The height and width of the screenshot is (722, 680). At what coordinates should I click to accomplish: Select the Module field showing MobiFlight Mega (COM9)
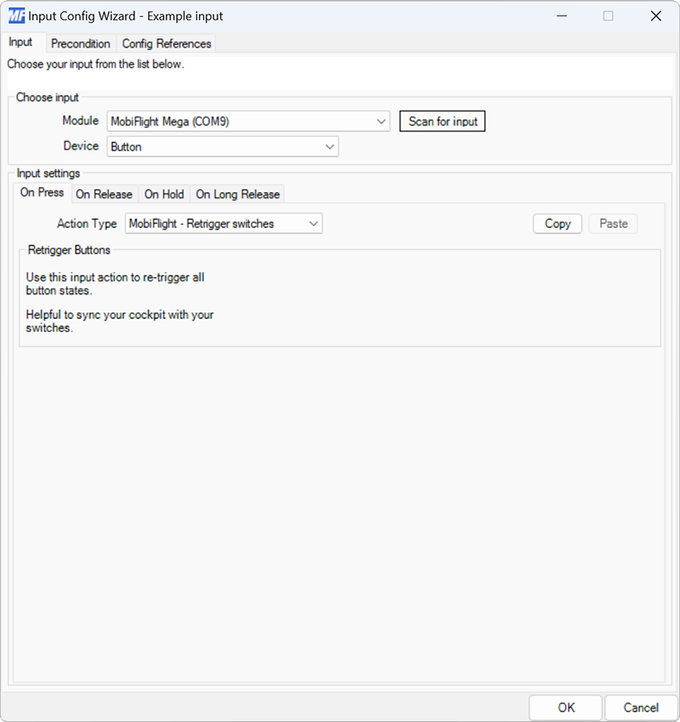(238, 121)
